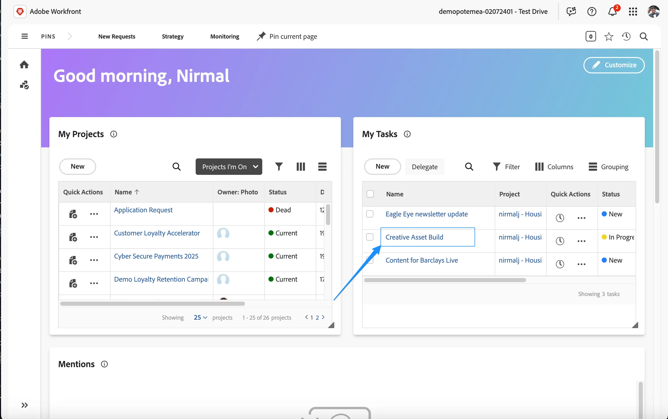The image size is (668, 419).
Task: Open the Projects I'm On dropdown
Action: [x=229, y=166]
